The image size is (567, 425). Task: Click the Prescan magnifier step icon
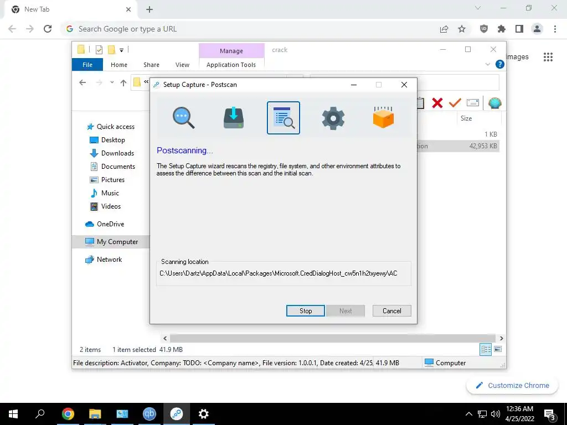point(183,118)
